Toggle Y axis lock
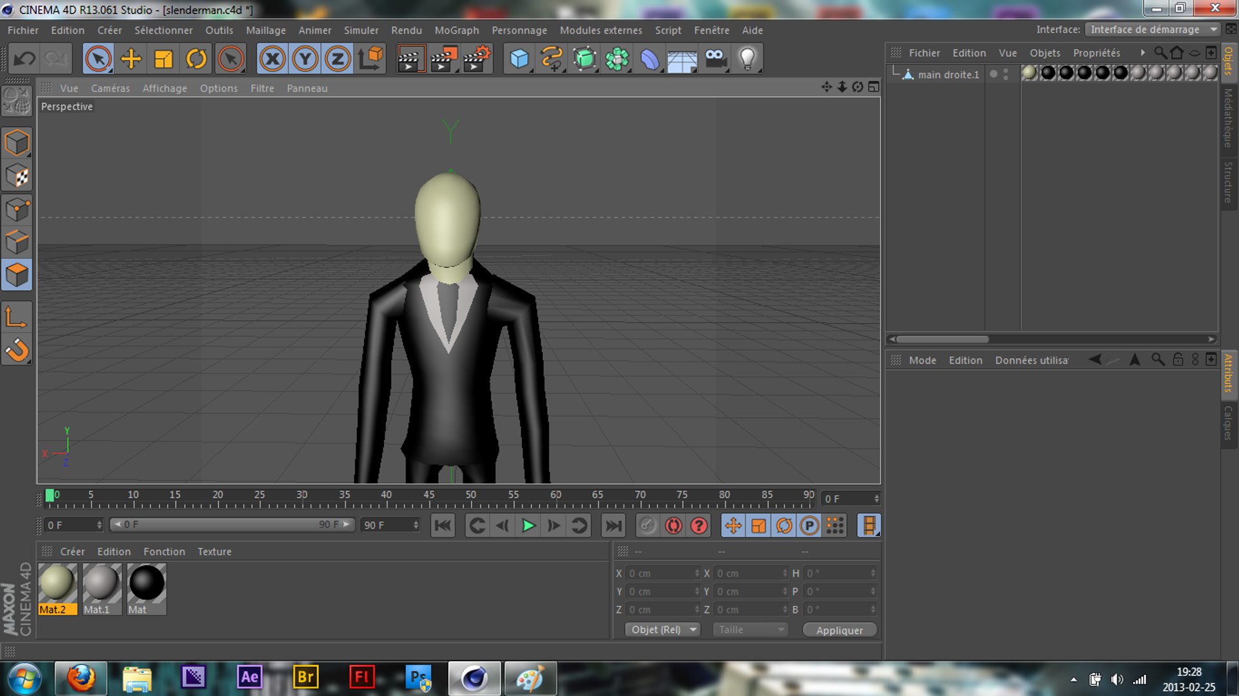The height and width of the screenshot is (696, 1239). point(305,59)
